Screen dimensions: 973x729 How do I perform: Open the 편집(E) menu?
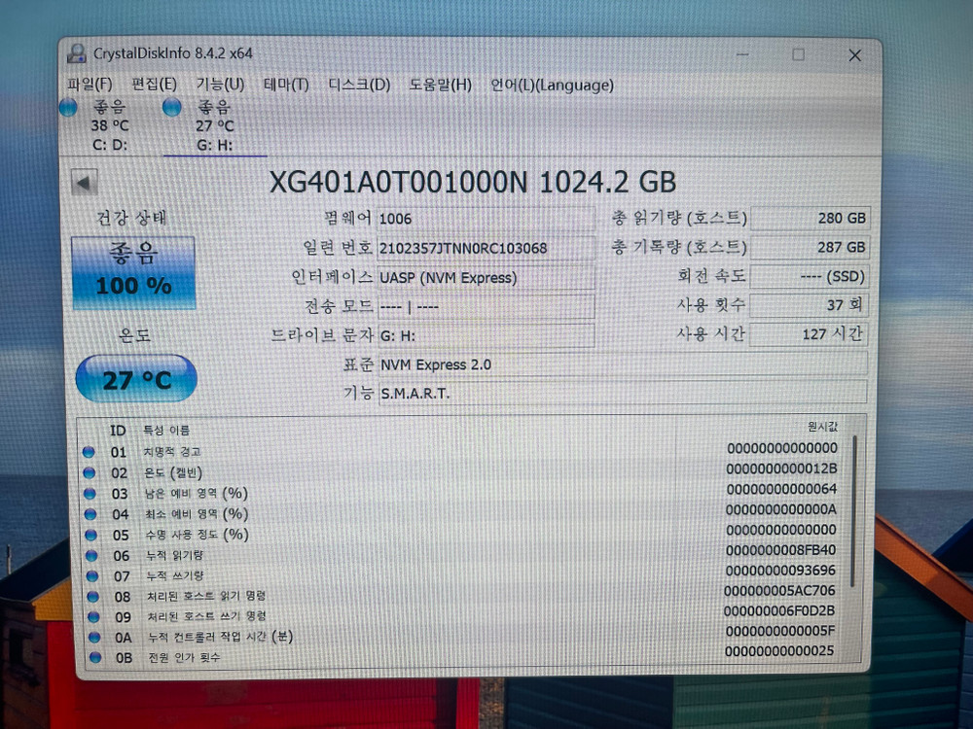pos(152,85)
